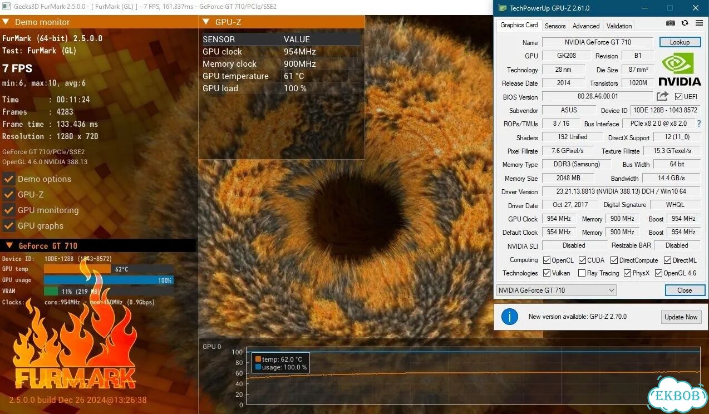Open the NVIDIA GeForce GT 710 dropdown
The width and height of the screenshot is (709, 414).
556,290
